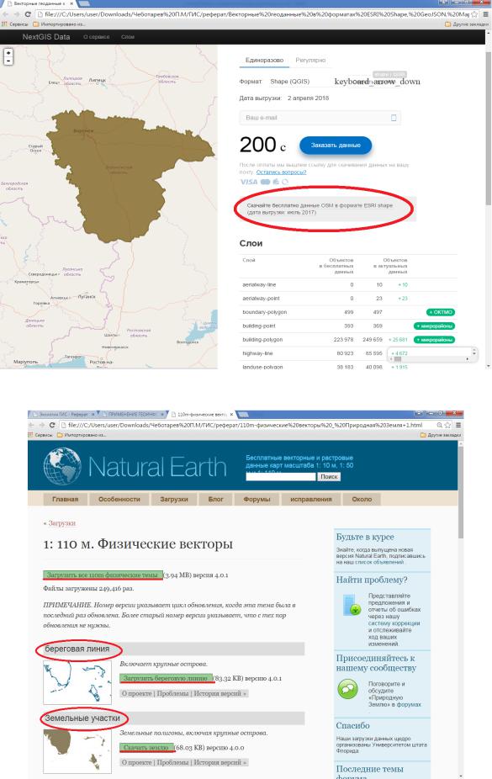
Task: Open Блог in Natural Earth menu
Action: [215, 500]
